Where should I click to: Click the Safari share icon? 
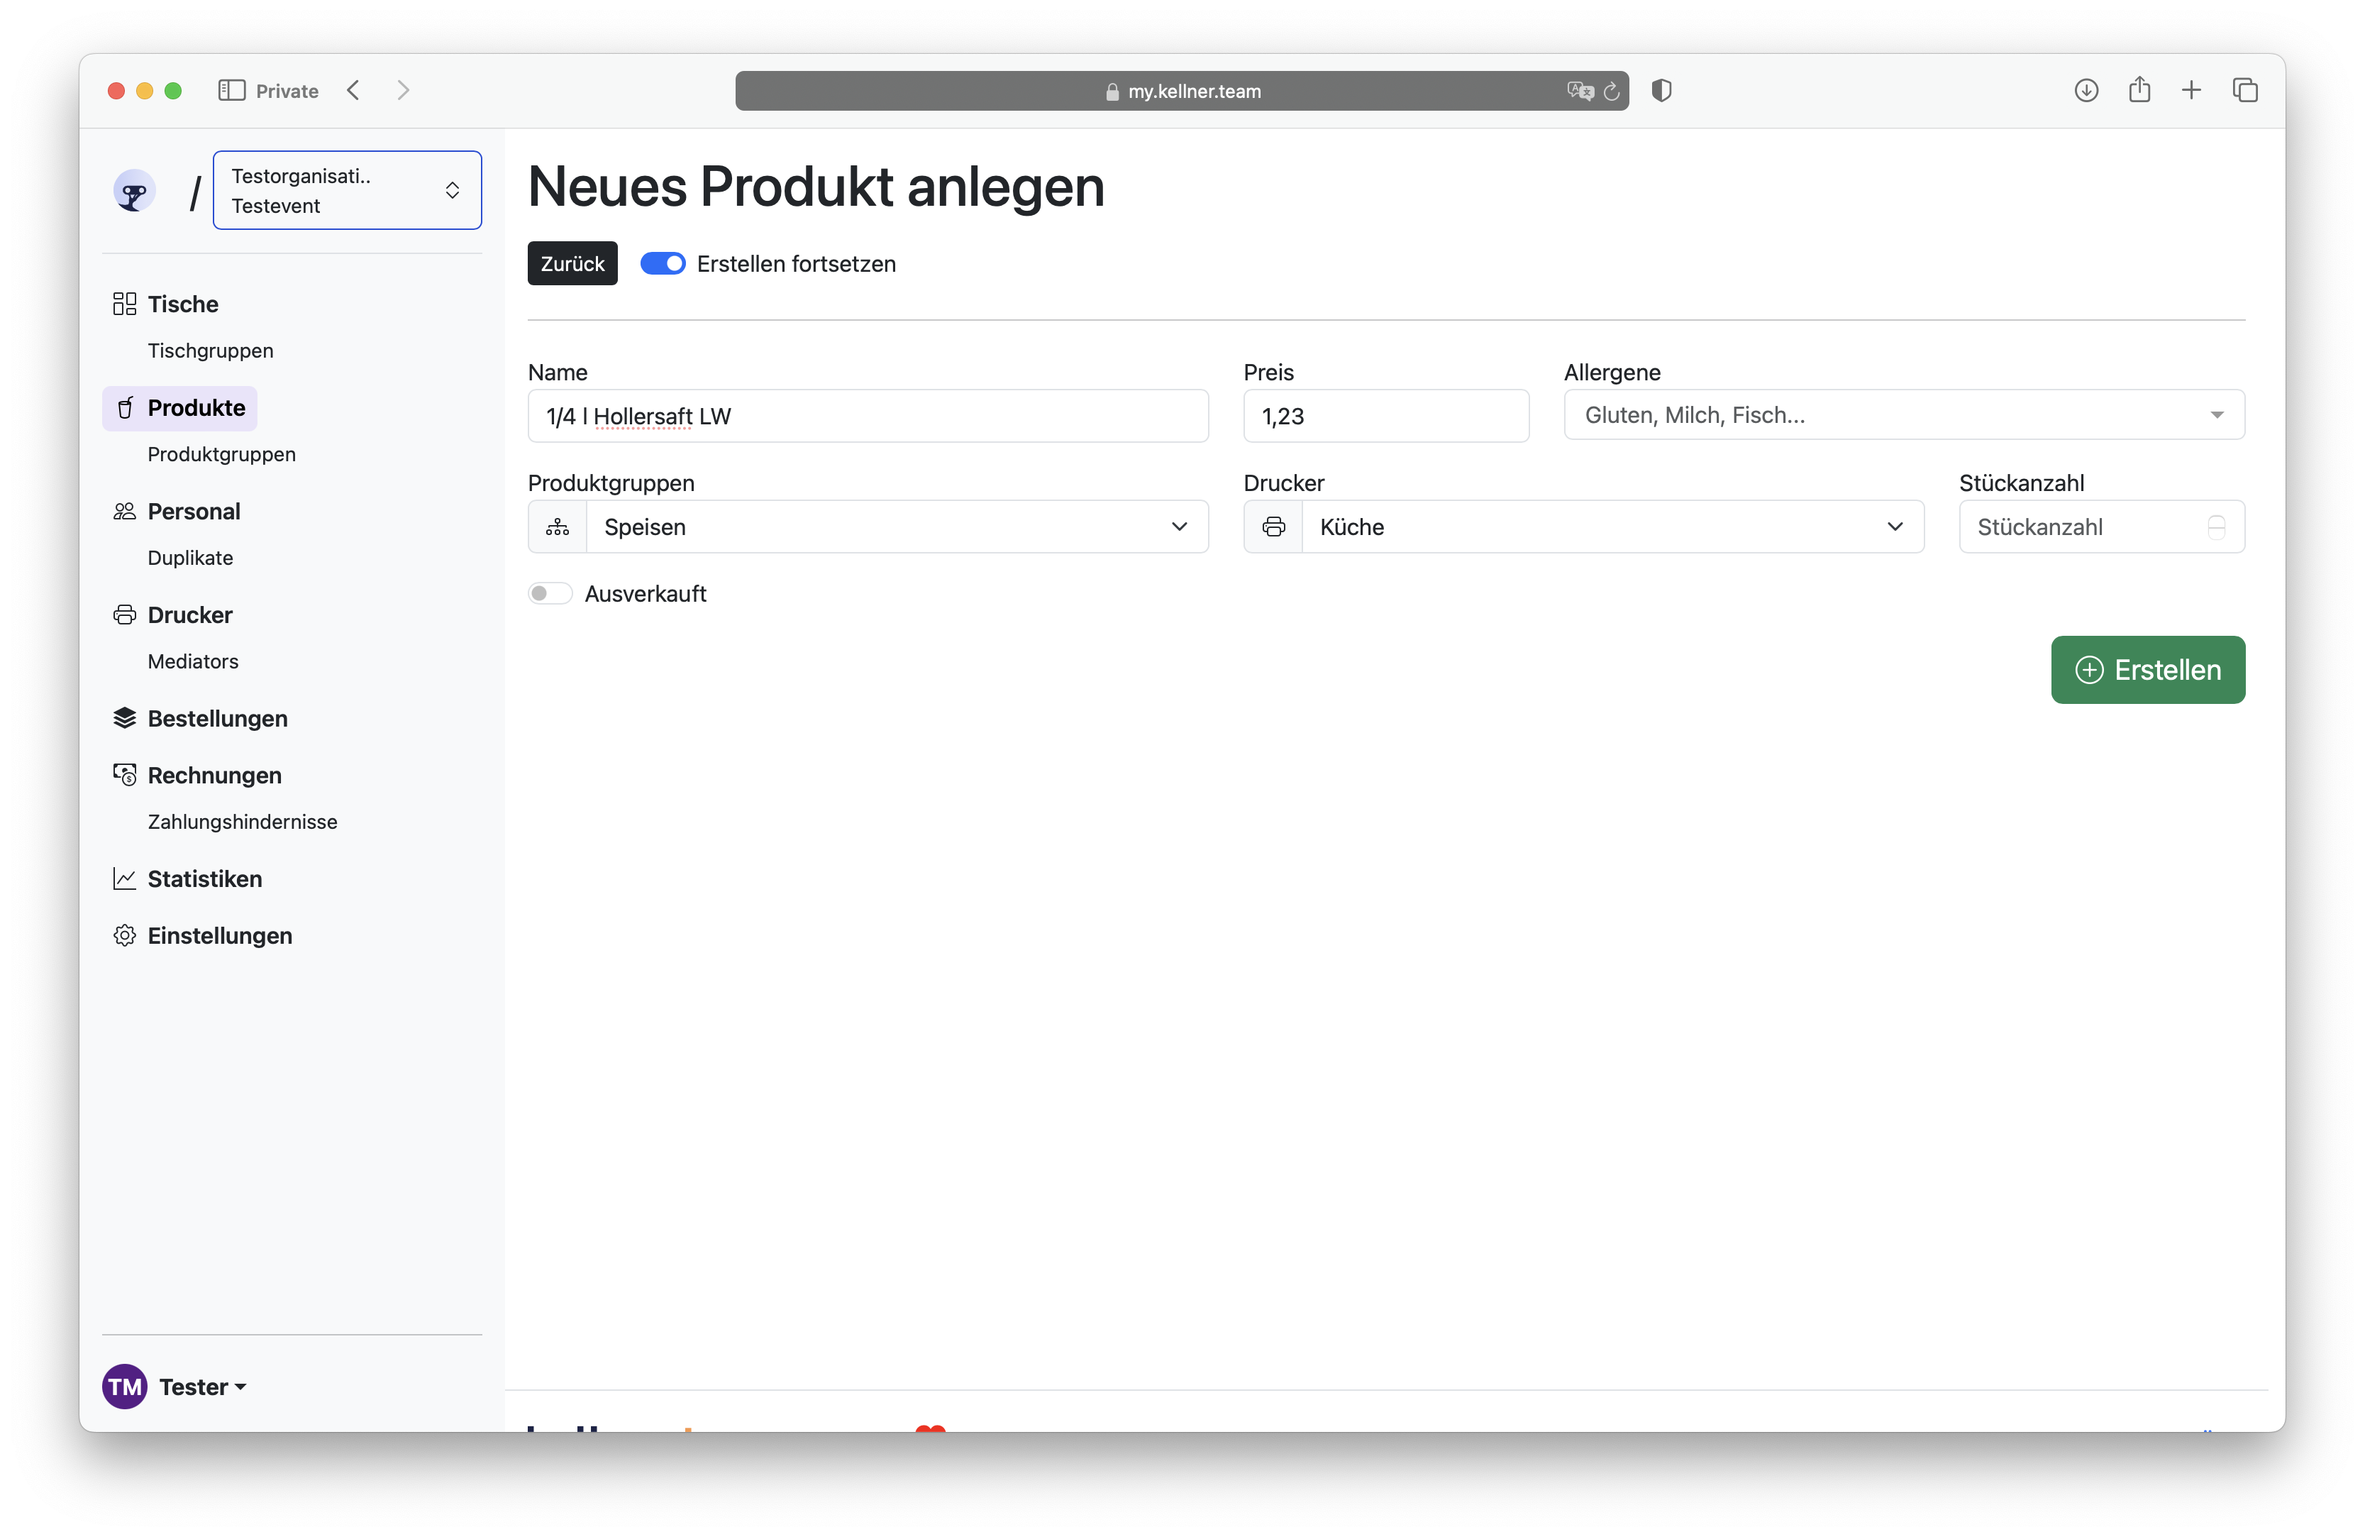pos(2139,89)
